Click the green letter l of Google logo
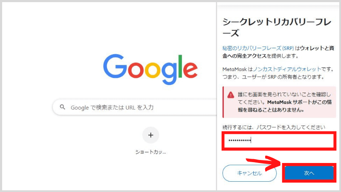This screenshot has width=341, height=192. point(180,66)
